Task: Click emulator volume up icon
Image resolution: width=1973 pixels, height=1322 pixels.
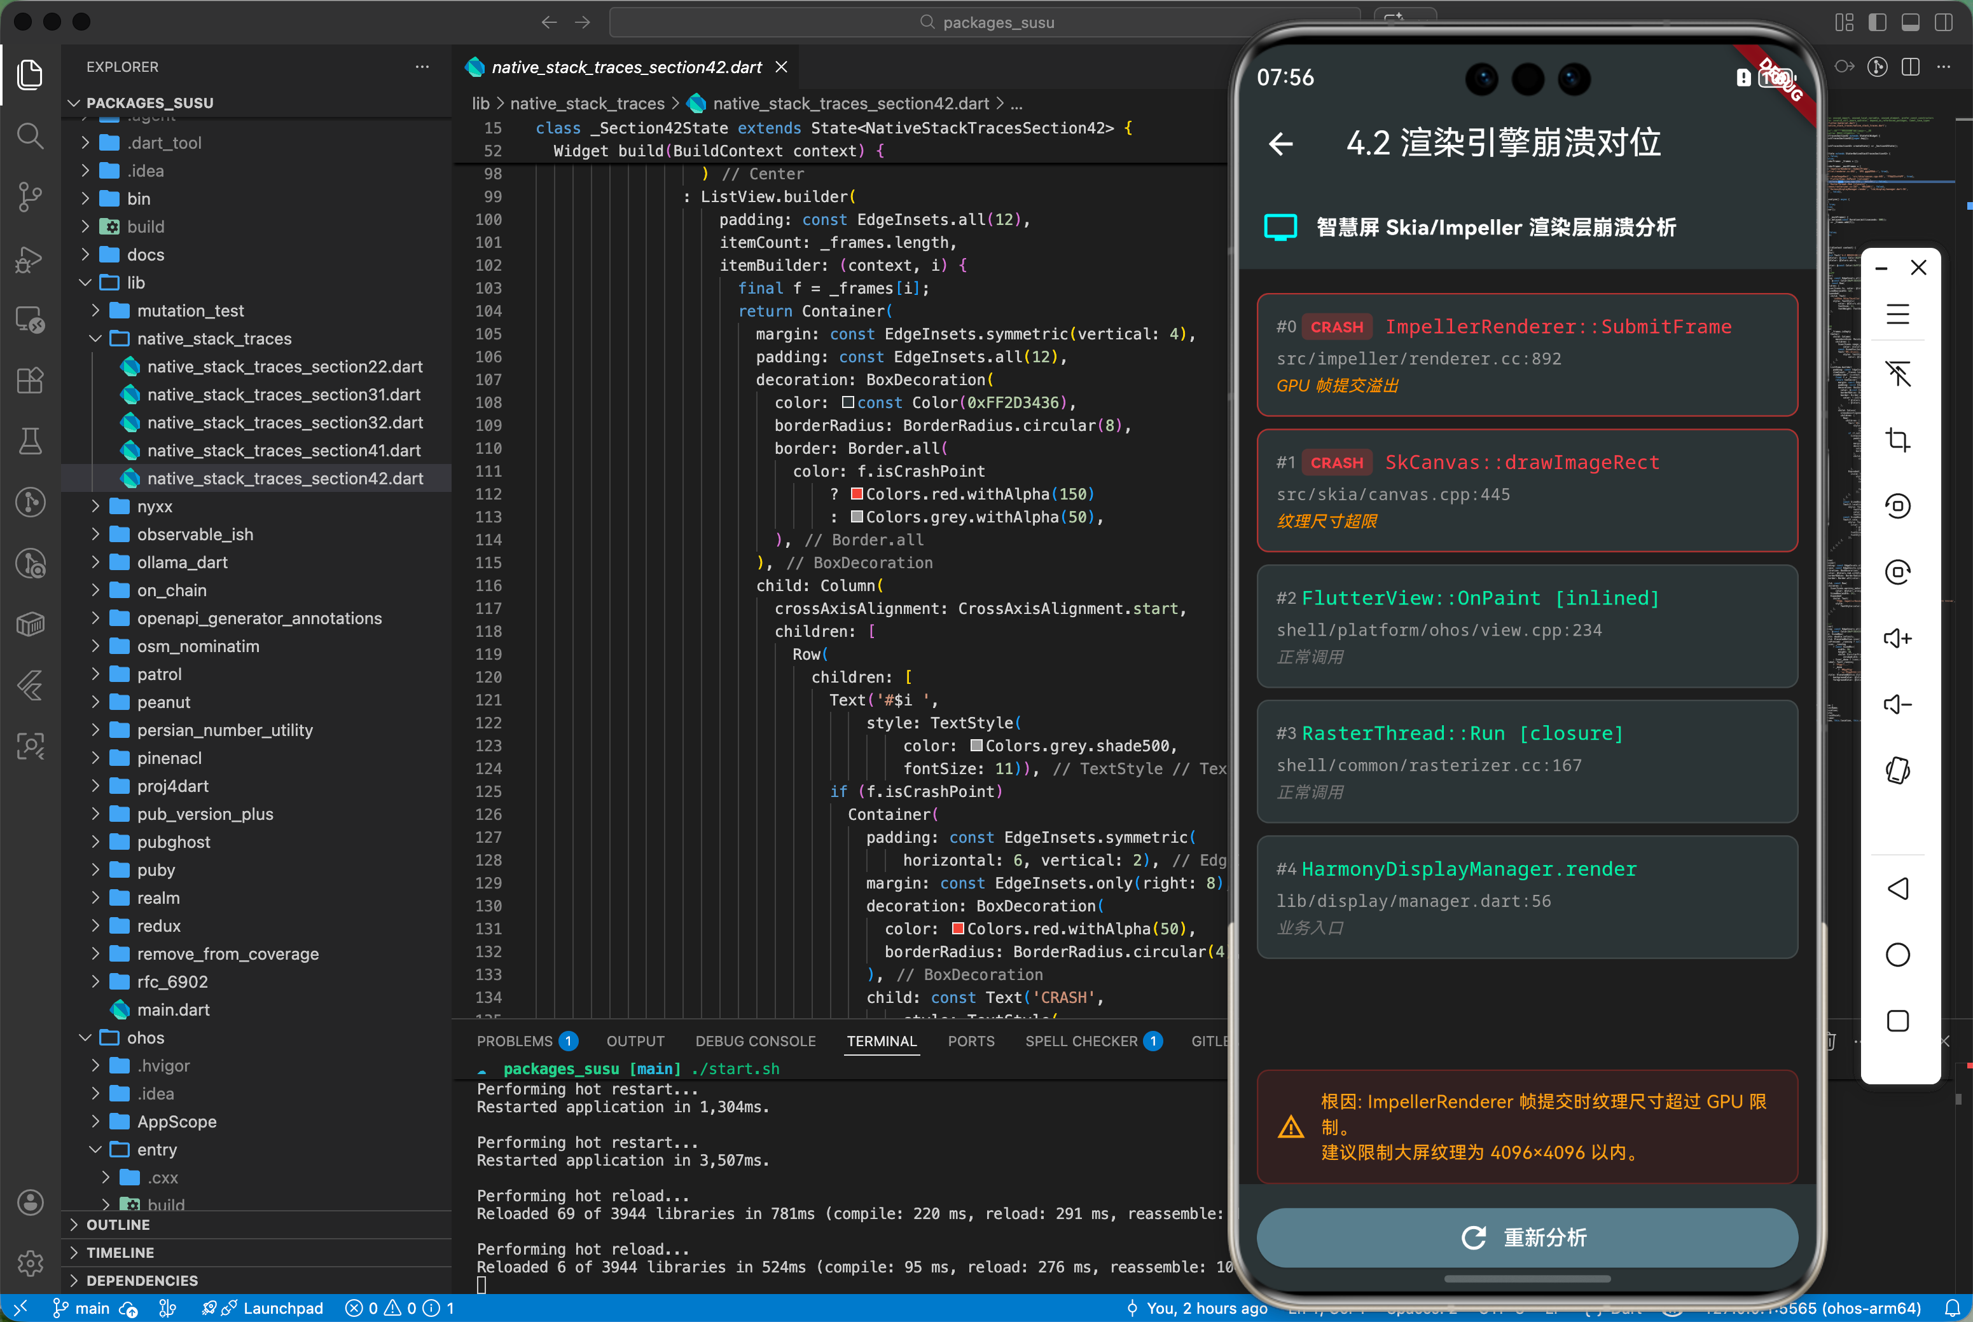Action: click(1897, 638)
